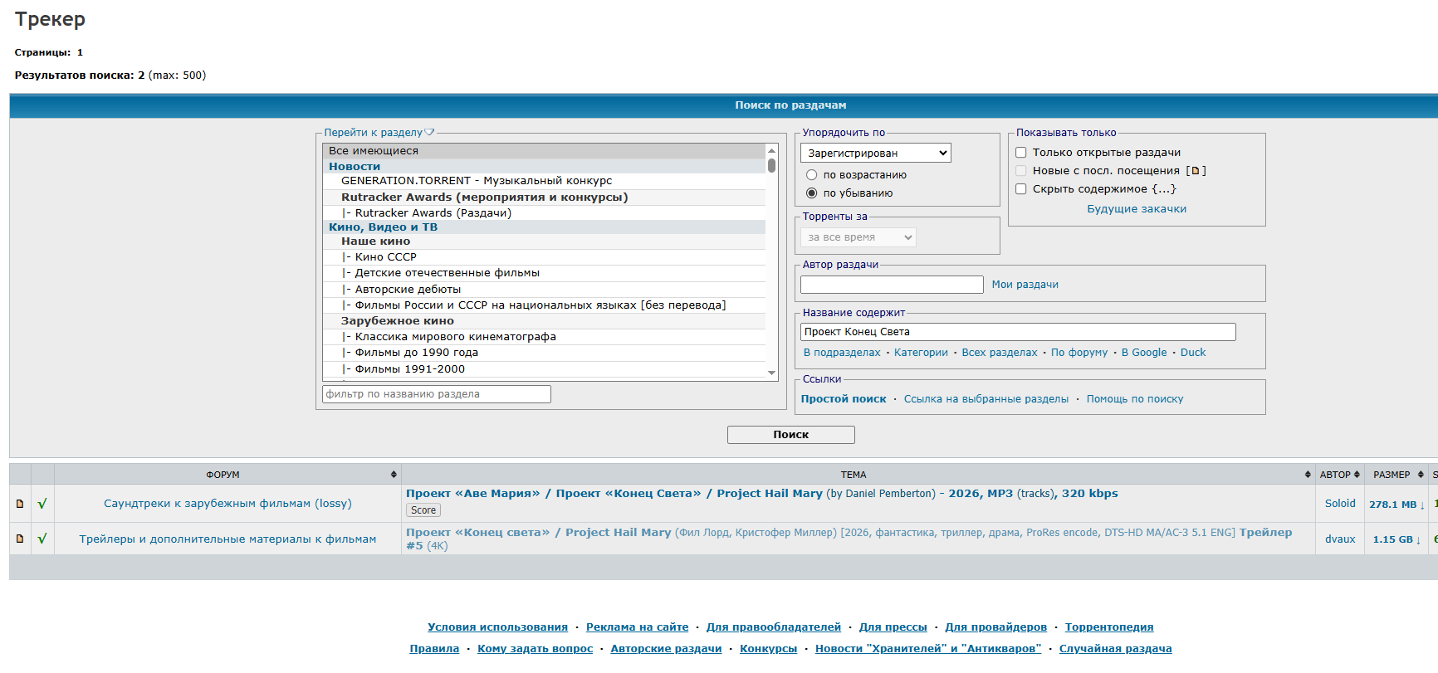Select 'Классика мирового кинематографа' subsection
This screenshot has width=1438, height=673.
coord(544,337)
